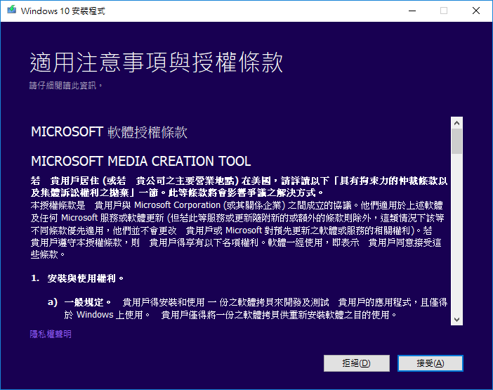Decline the license with 拒絕(D) button
The image size is (493, 390).
coord(357,363)
